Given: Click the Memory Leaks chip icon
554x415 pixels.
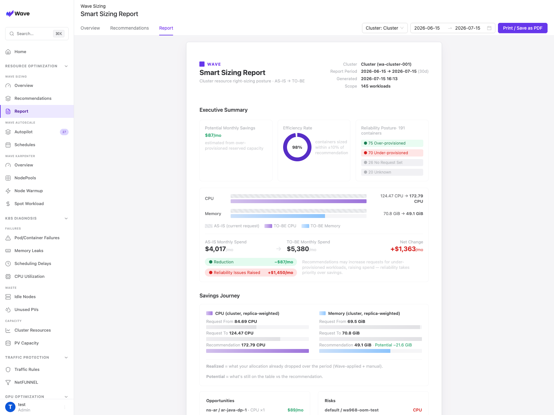Looking at the screenshot, I should (8, 251).
